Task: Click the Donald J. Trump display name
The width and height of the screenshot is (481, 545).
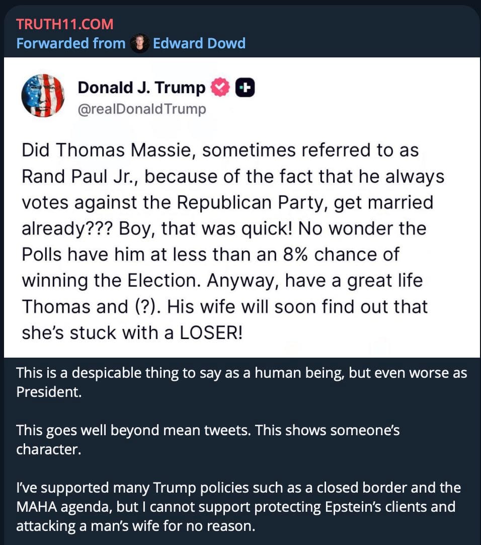Action: 141,88
